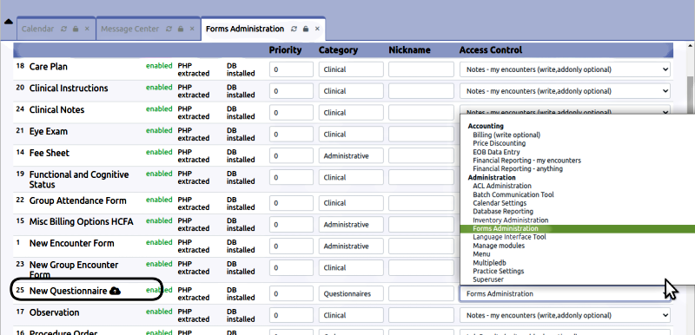
Task: Click the scrollbar up arrow
Action: pos(691,45)
